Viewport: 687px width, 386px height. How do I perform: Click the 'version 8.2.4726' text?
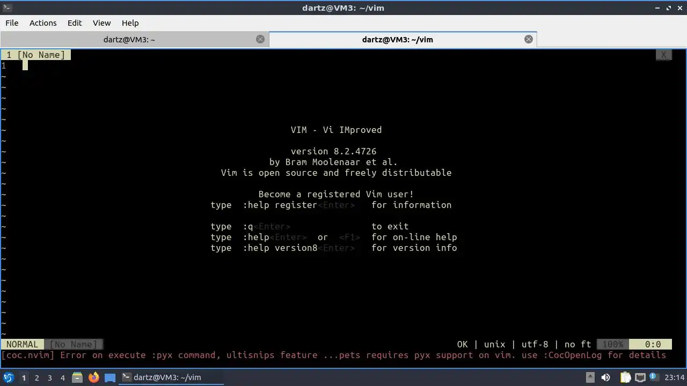click(333, 151)
